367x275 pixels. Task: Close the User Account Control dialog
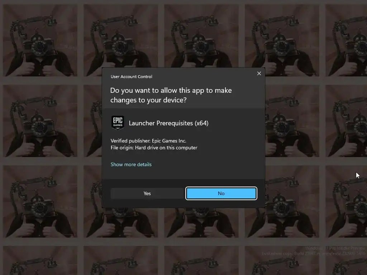259,73
